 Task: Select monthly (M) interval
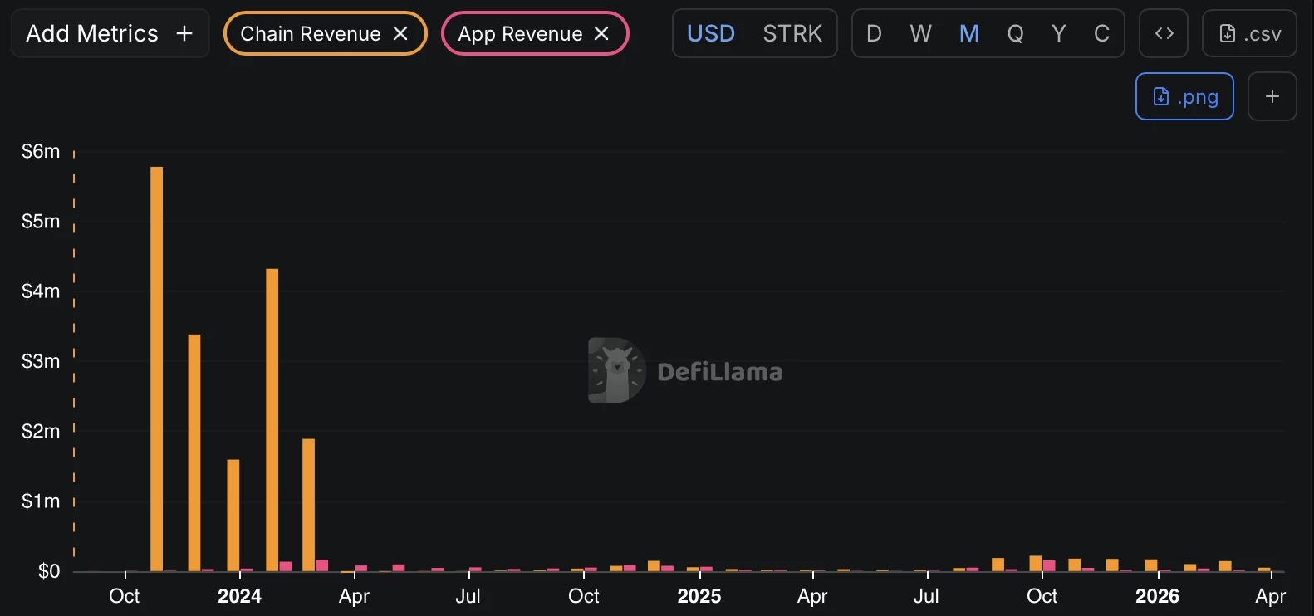(969, 33)
